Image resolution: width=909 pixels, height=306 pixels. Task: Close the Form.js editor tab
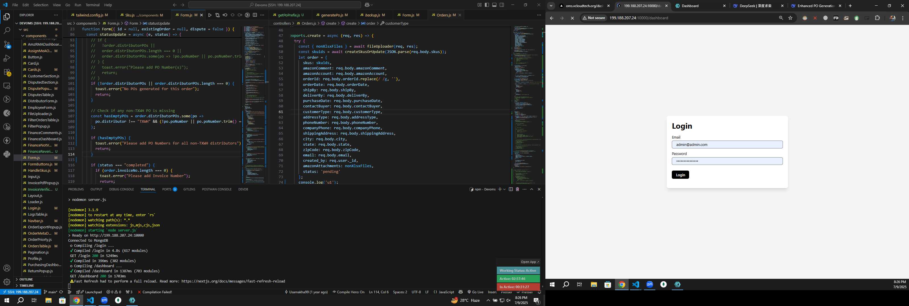(202, 15)
